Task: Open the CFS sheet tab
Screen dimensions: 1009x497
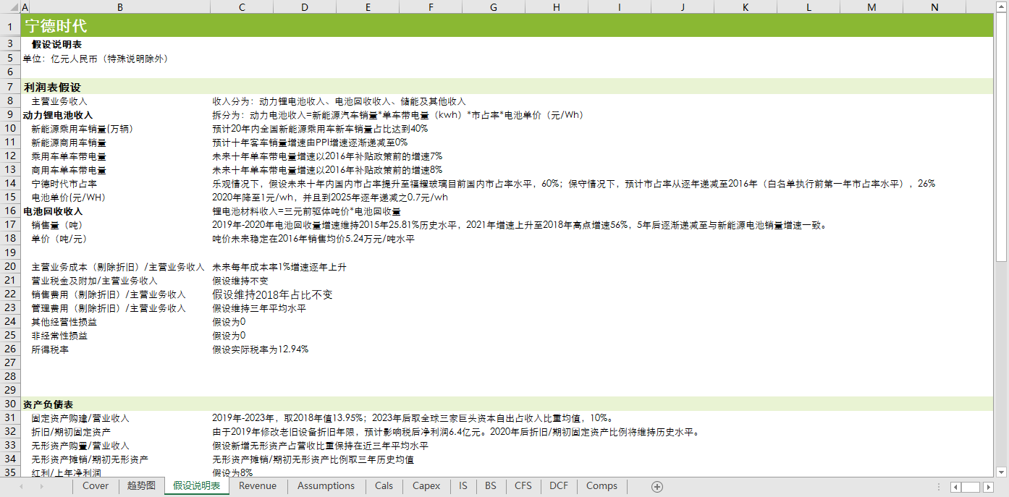Action: point(523,486)
